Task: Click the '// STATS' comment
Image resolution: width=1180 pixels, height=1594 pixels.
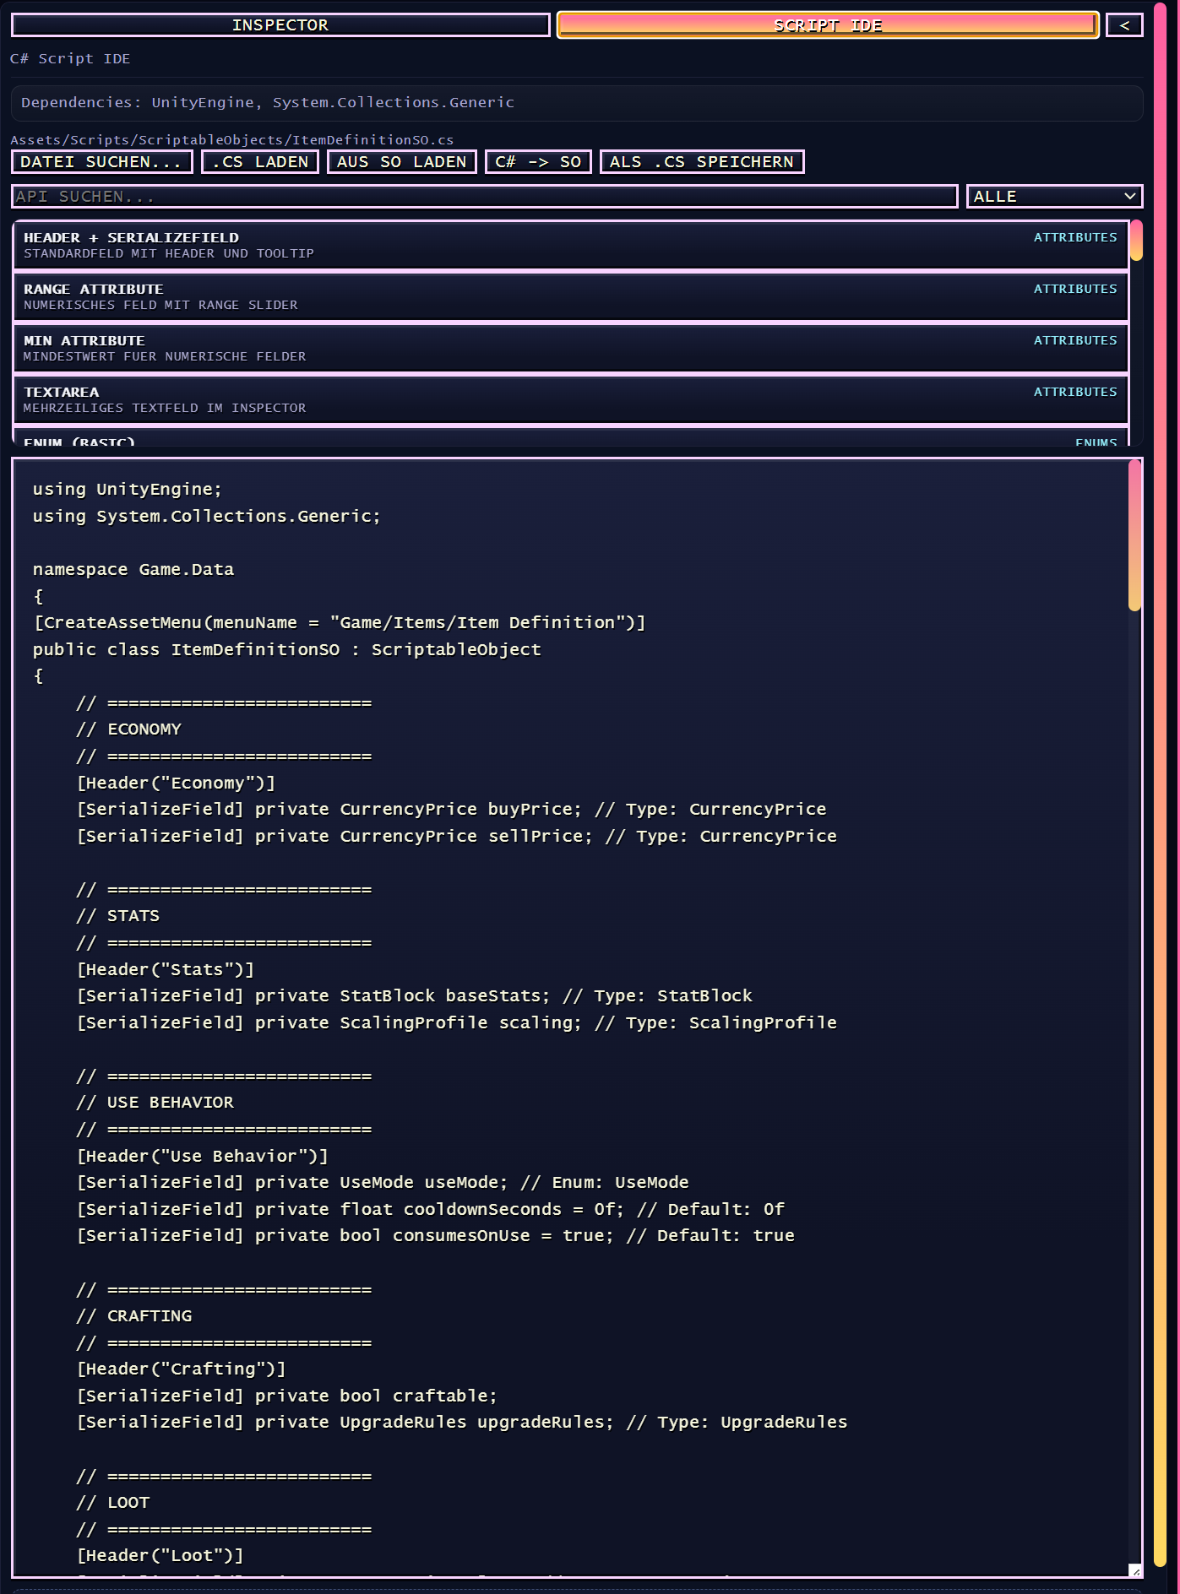Action: tap(118, 916)
